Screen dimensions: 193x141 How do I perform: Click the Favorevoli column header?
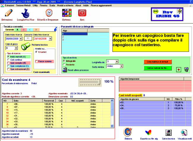tap(49, 101)
